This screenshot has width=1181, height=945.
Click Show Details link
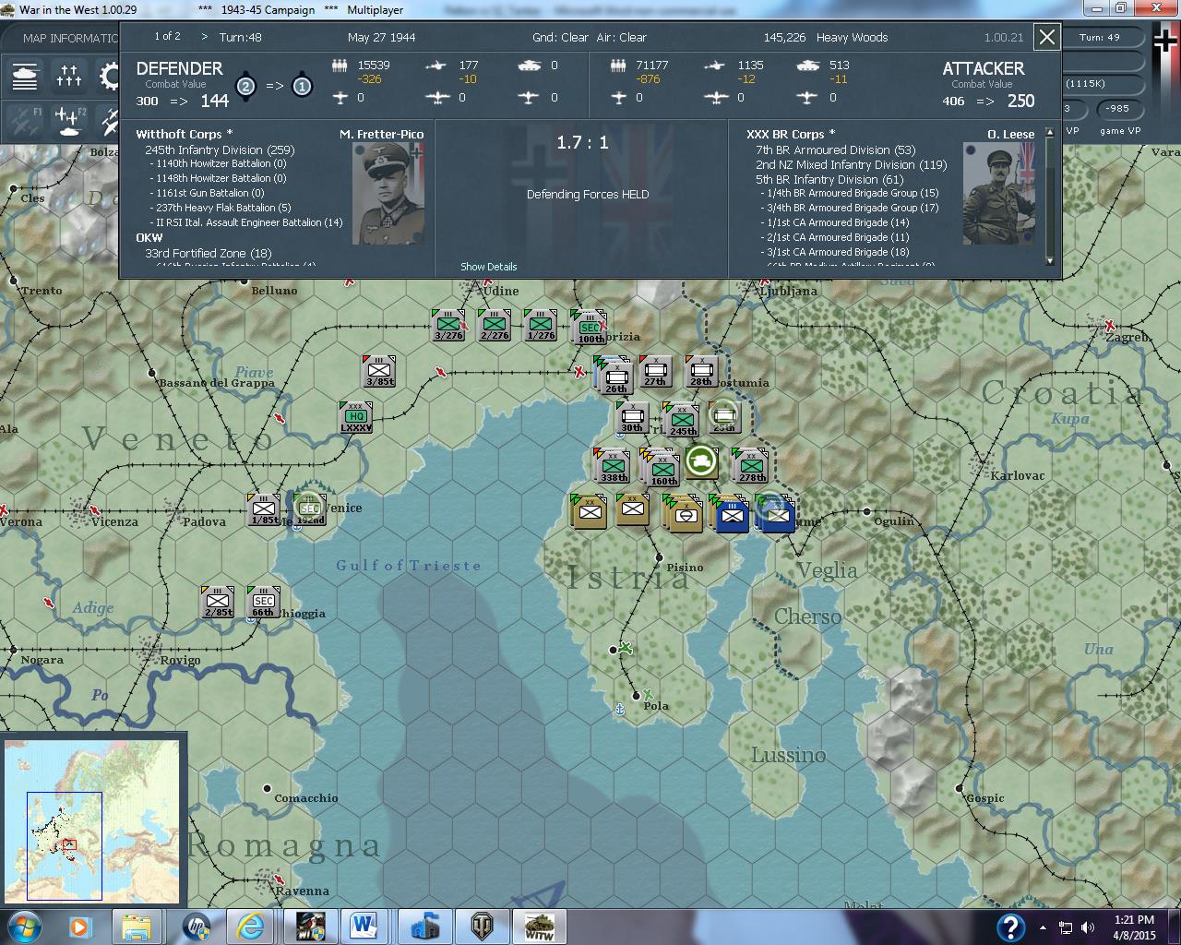click(x=489, y=267)
